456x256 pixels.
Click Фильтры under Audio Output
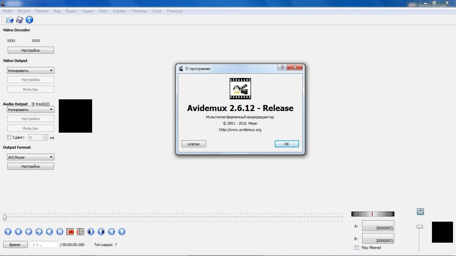click(x=30, y=128)
